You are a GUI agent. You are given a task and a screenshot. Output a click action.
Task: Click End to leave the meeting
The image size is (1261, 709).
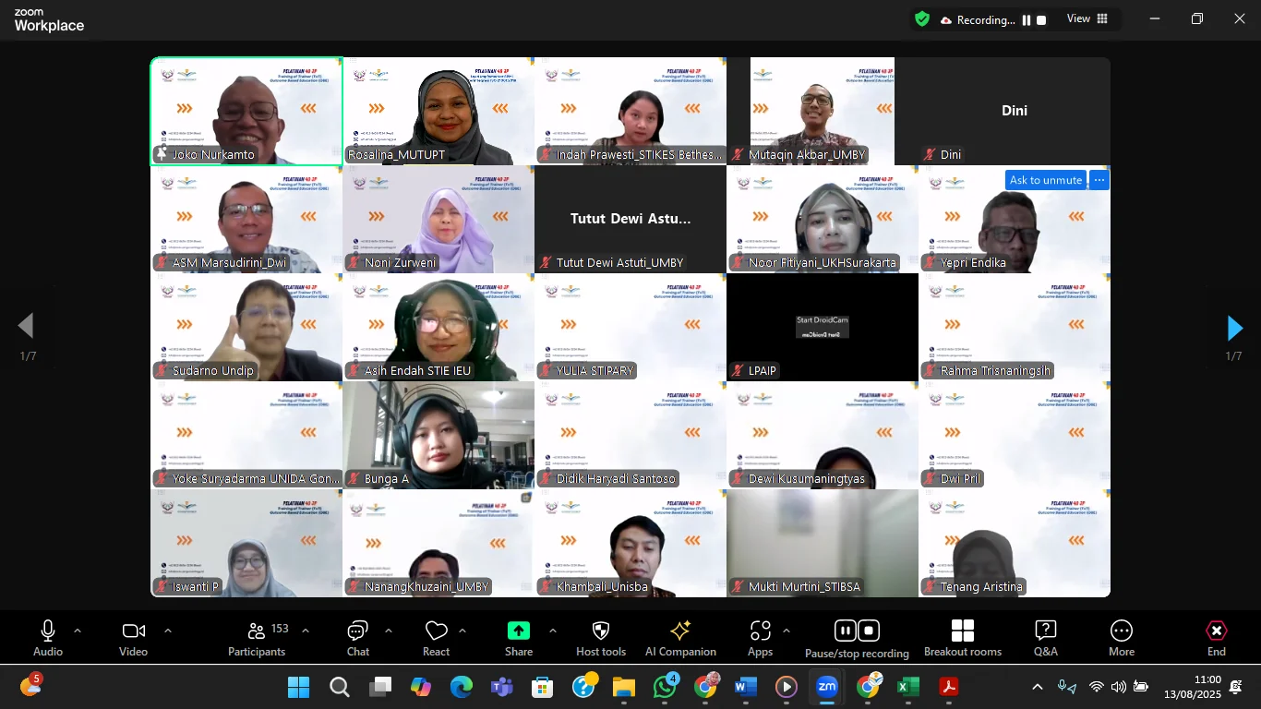tap(1216, 638)
